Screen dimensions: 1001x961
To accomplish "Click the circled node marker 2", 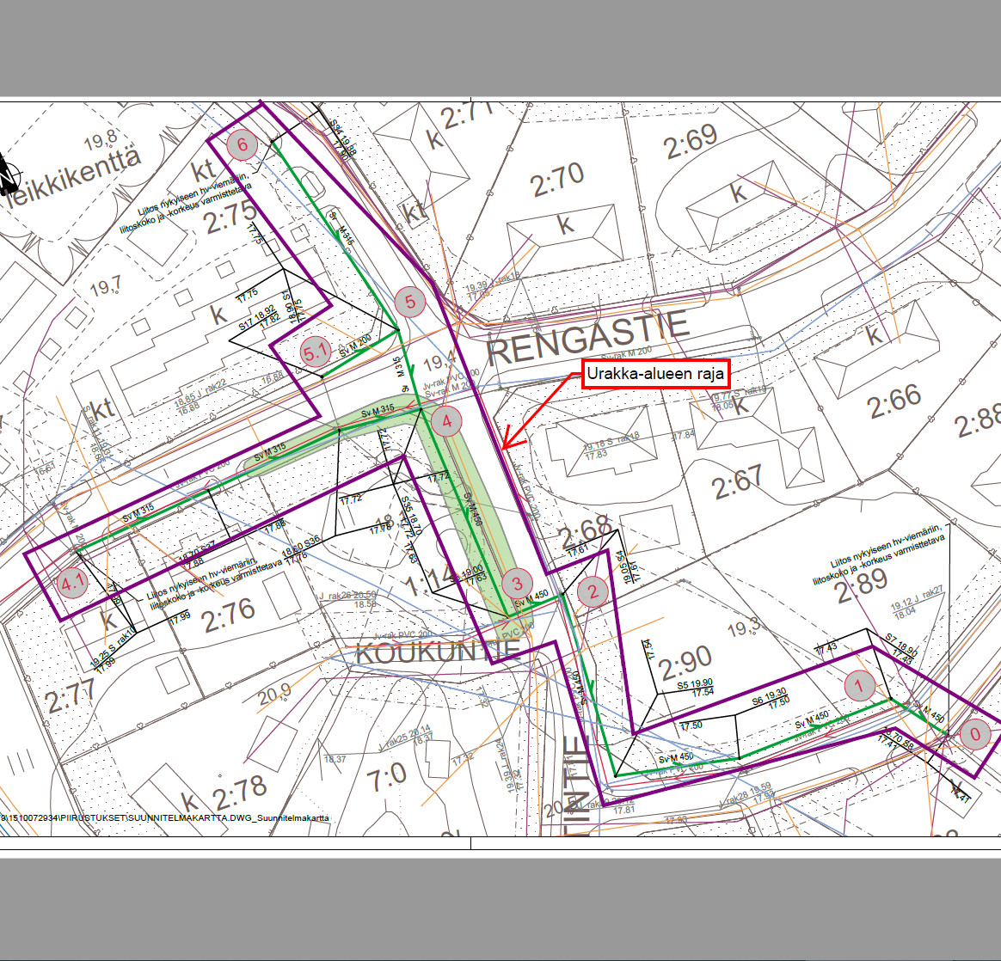I will (x=593, y=591).
